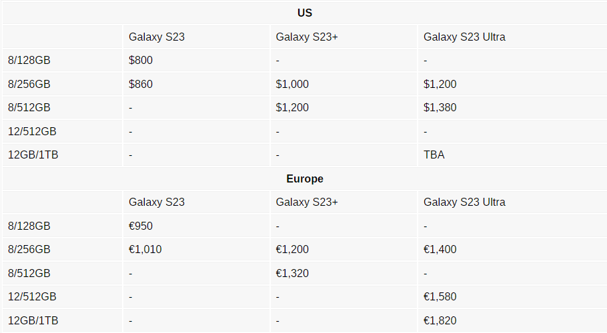Screen dimensions: 607x333
Task: Click the Europe section header
Action: coord(304,178)
